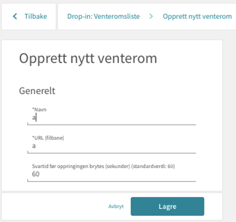Go back via the Tilbake text
Image resolution: width=236 pixels, height=222 pixels.
(x=36, y=16)
